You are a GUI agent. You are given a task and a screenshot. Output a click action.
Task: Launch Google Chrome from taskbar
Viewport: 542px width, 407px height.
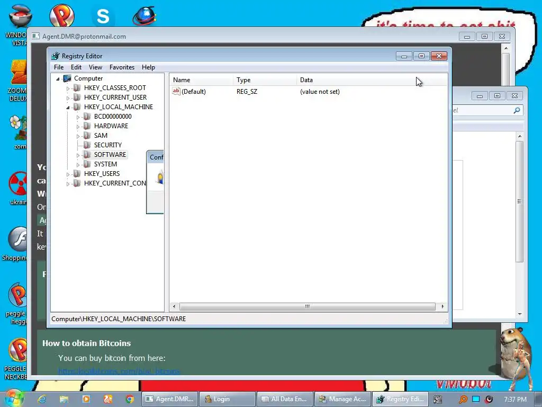coord(130,399)
